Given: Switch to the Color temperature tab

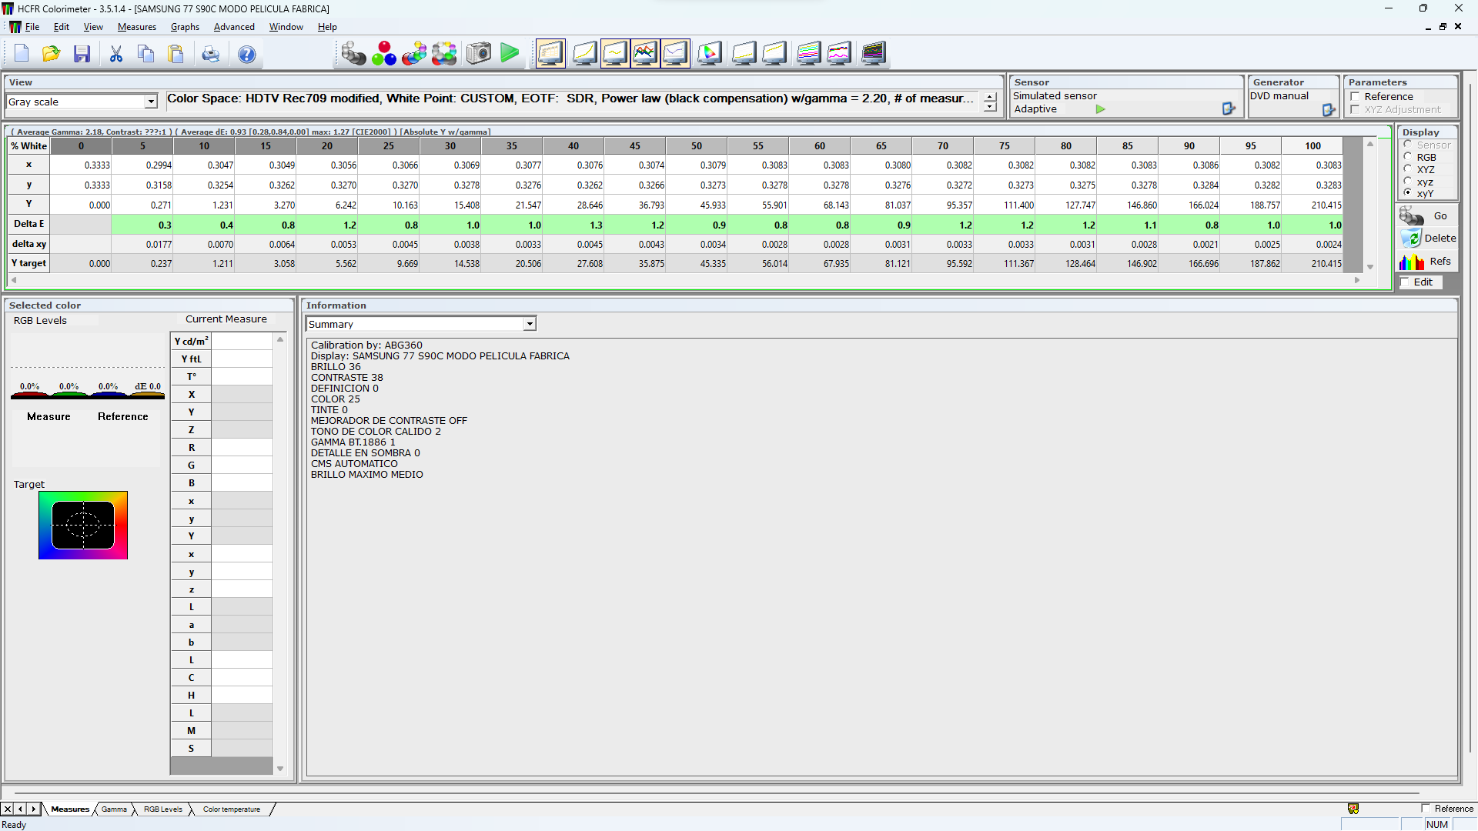Looking at the screenshot, I should (232, 809).
